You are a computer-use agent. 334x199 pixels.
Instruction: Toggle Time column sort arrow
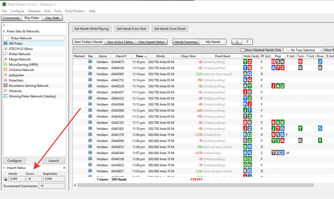click(146, 56)
